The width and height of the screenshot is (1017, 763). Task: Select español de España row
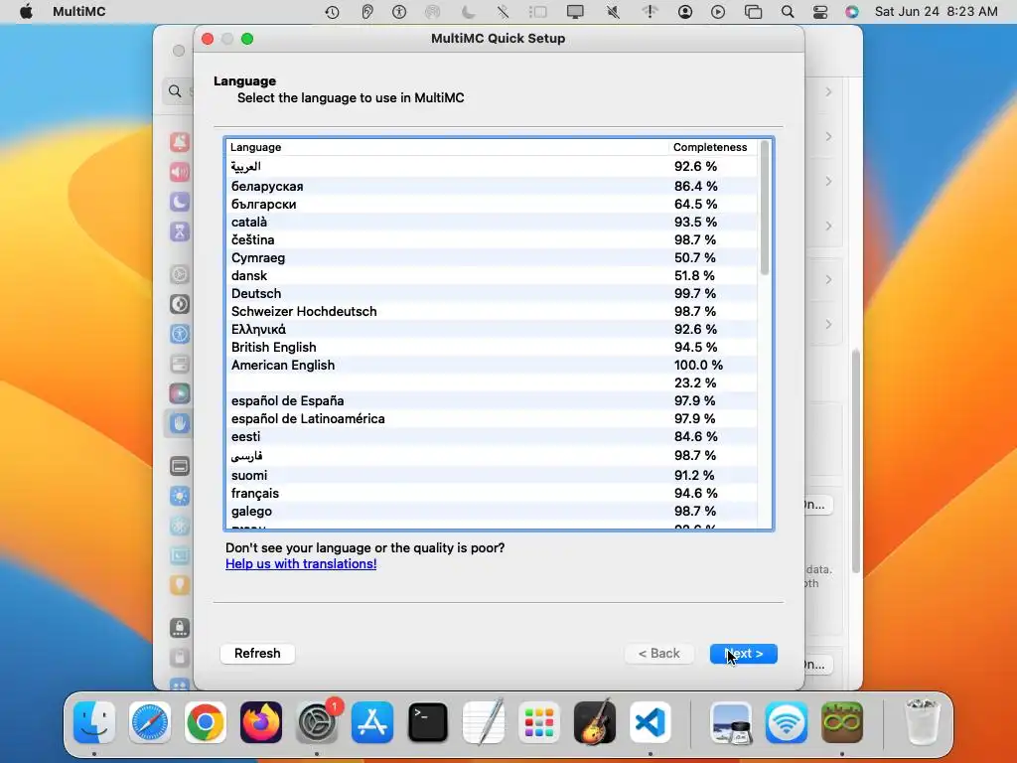(492, 401)
